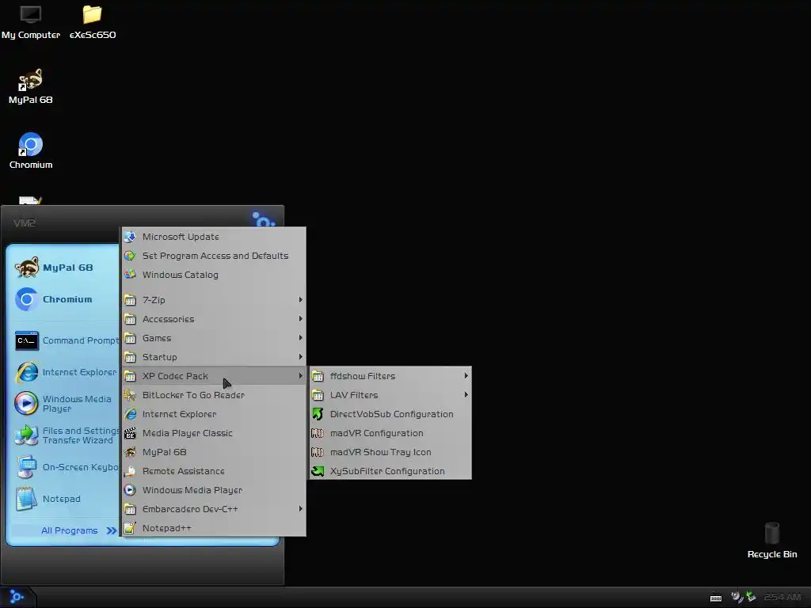Open the eXeSc650 desktop folder
Image resolution: width=811 pixels, height=608 pixels.
tap(93, 22)
